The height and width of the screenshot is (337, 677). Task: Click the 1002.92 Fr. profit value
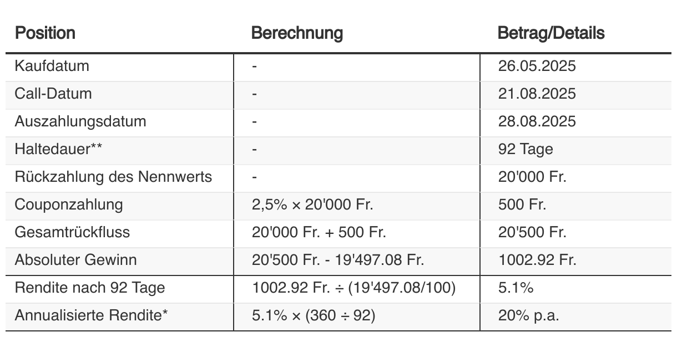pos(537,261)
